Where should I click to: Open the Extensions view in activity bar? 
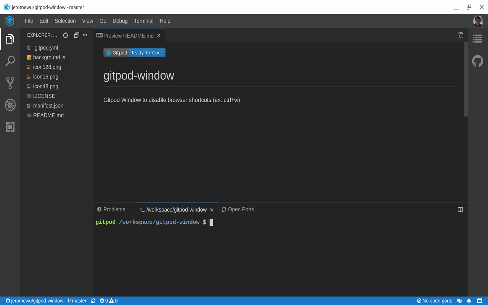[10, 127]
